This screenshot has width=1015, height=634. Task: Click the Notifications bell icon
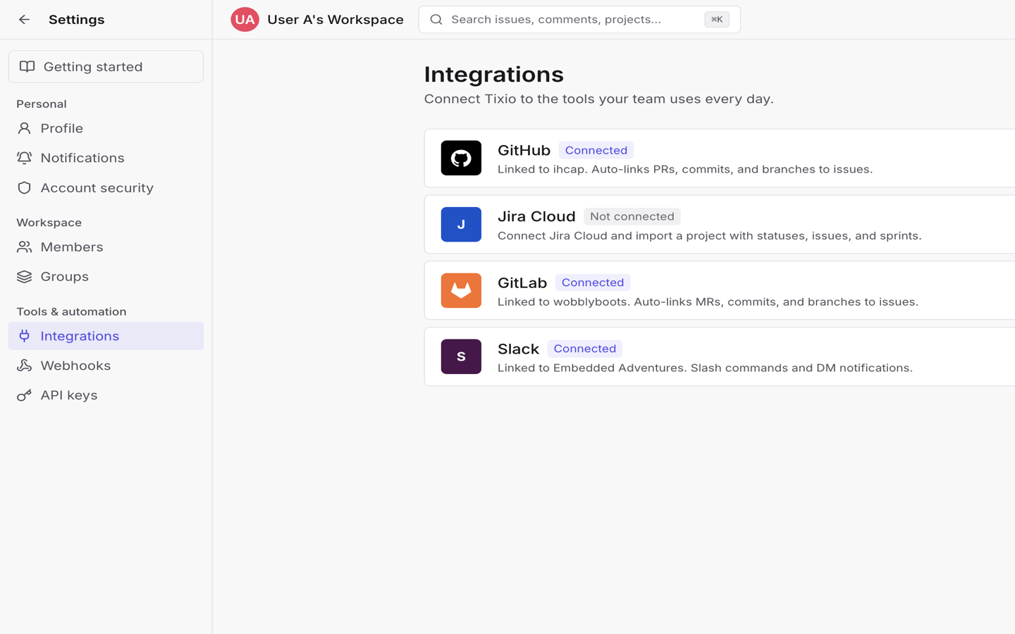(25, 158)
